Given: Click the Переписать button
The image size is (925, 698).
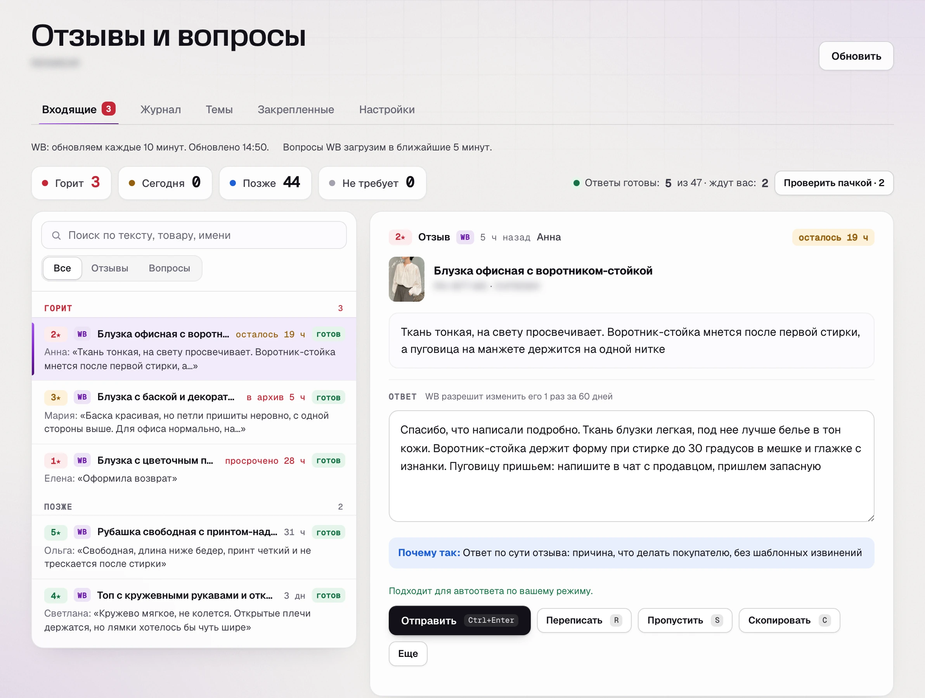Looking at the screenshot, I should click(x=584, y=620).
